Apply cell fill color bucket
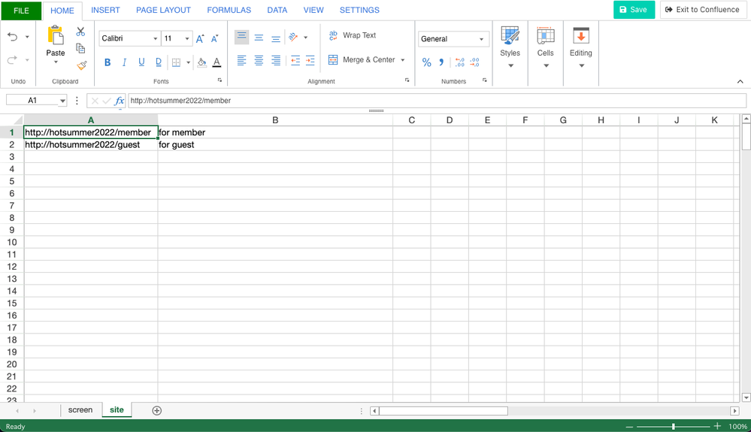The width and height of the screenshot is (751, 432). (x=202, y=62)
